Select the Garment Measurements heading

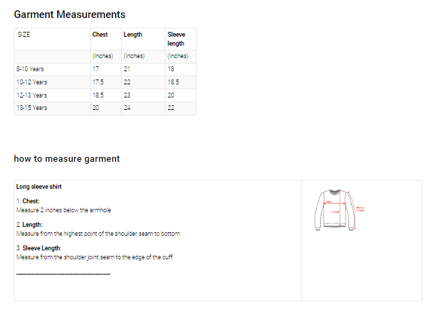tap(69, 15)
